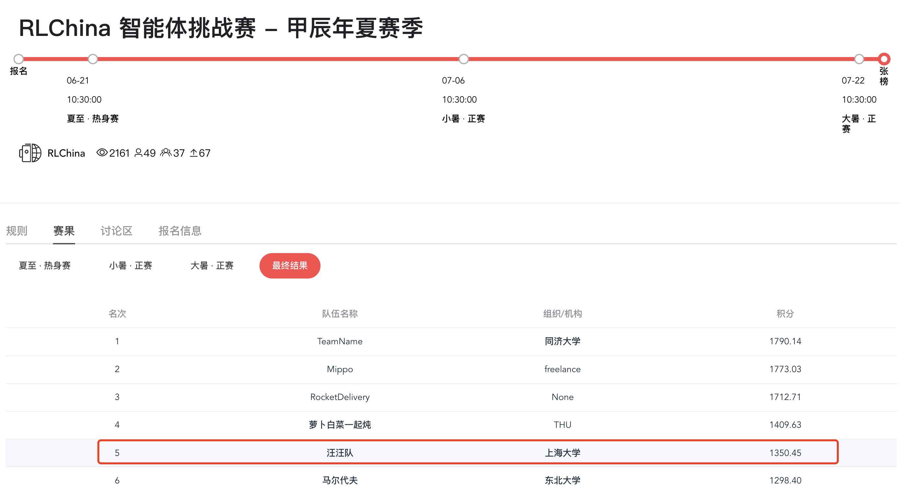Screen dimensions: 900x488
Task: Click the 报名 timeline marker
Action: (x=18, y=59)
